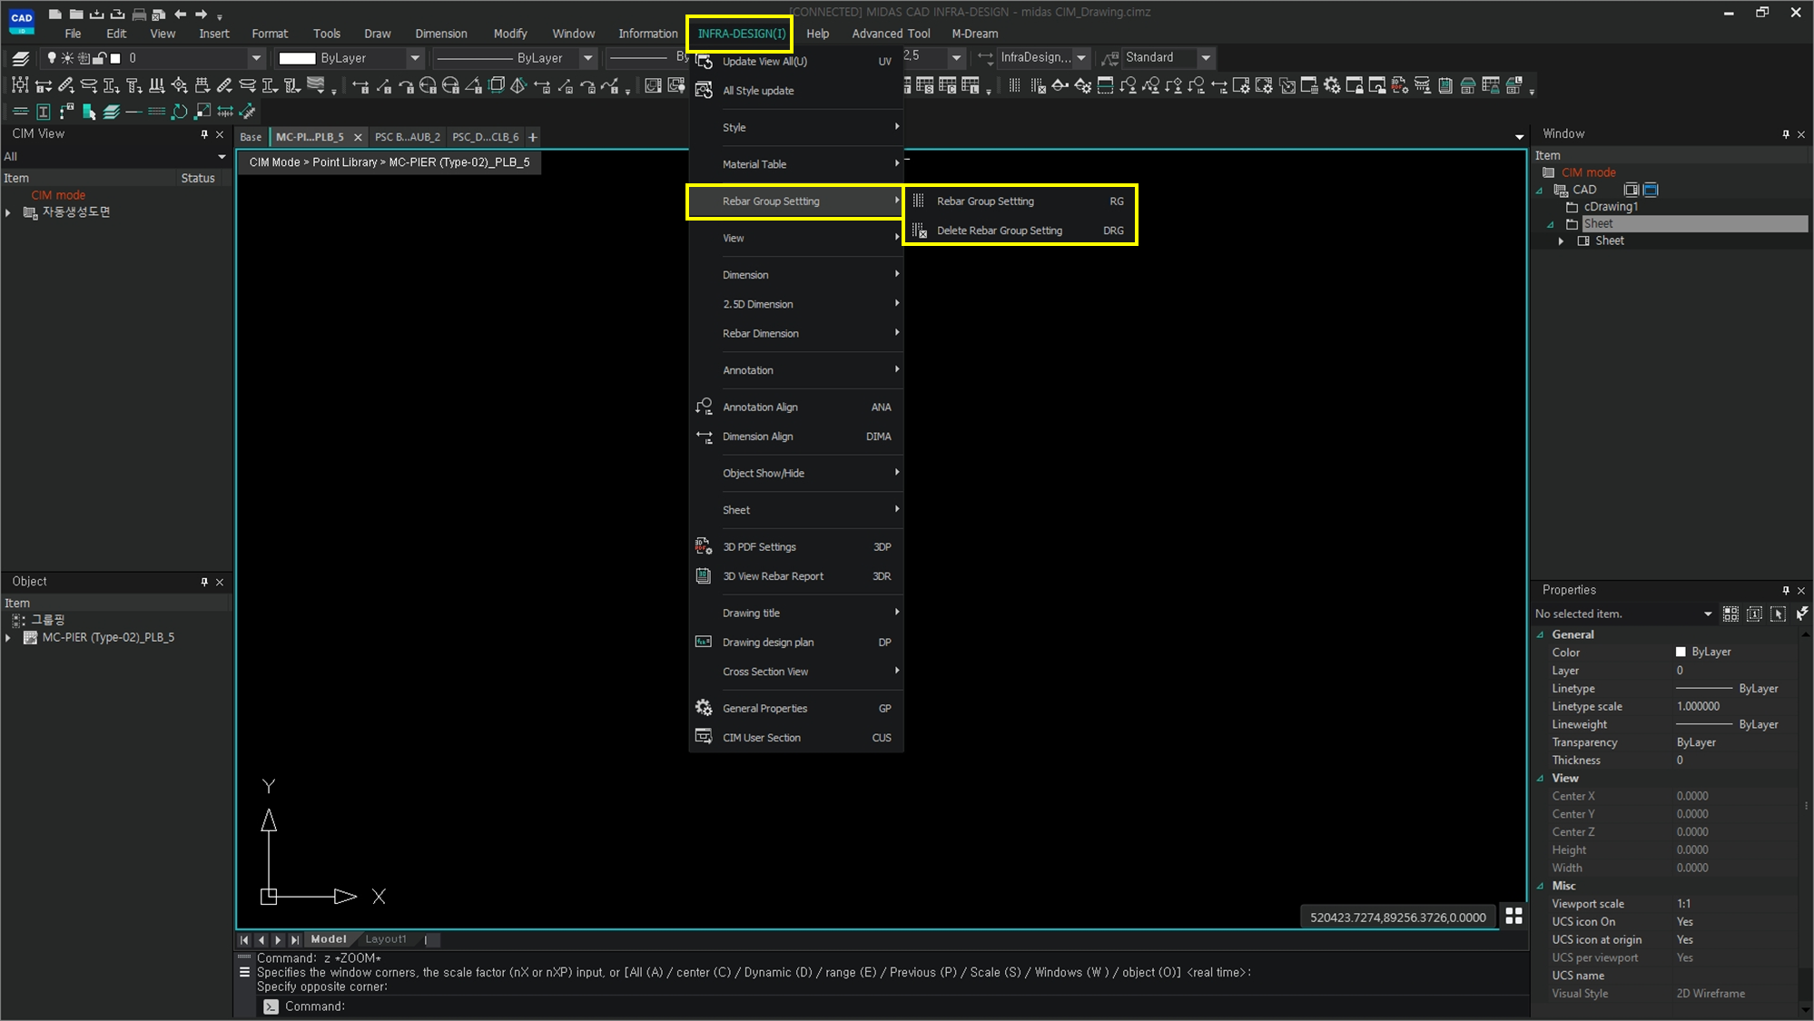This screenshot has width=1814, height=1021.
Task: Toggle the CAD tiled view icon in Window panel
Action: point(1632,190)
